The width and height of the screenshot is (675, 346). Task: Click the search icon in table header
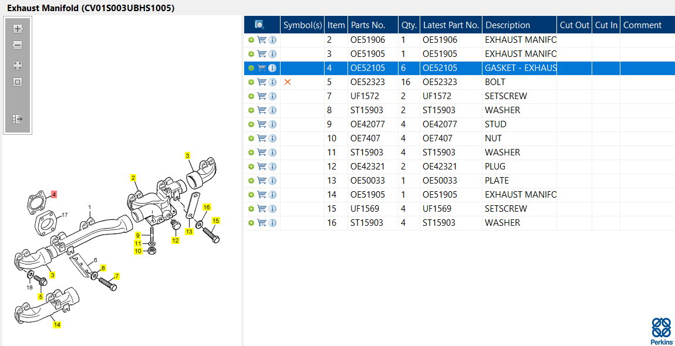[x=259, y=25]
